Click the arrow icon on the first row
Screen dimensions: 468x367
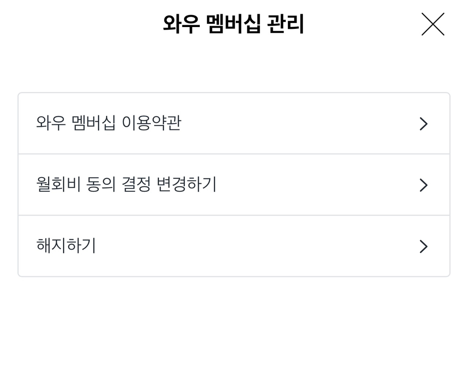(424, 123)
